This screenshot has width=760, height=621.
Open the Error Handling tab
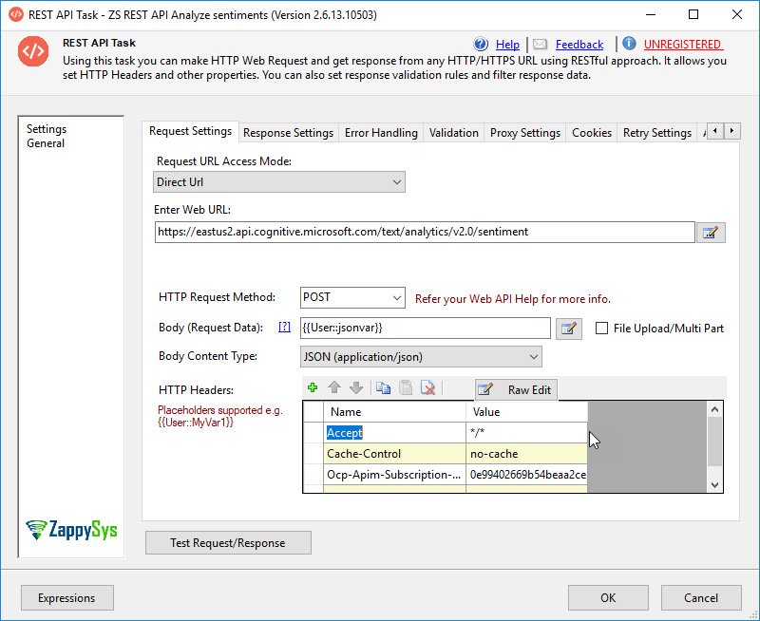(x=381, y=133)
